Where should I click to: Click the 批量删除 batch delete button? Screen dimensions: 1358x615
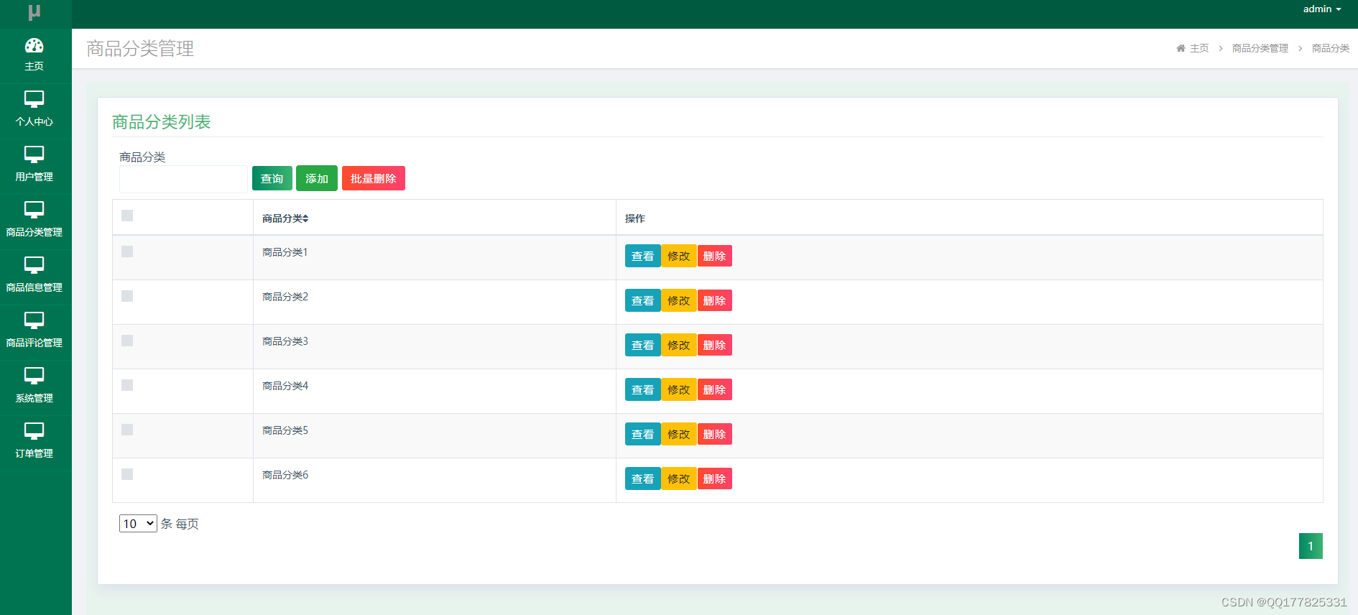point(374,178)
